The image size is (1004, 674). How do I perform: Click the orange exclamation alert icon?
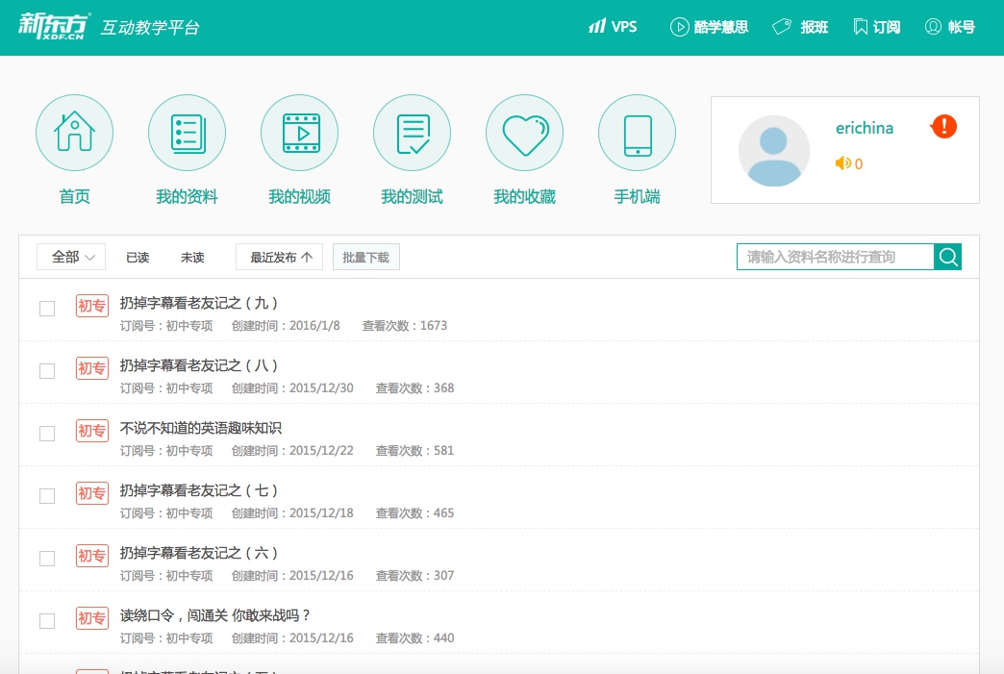pyautogui.click(x=944, y=126)
